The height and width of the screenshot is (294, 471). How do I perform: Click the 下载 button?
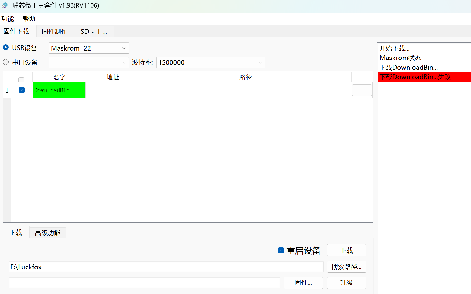pos(346,250)
